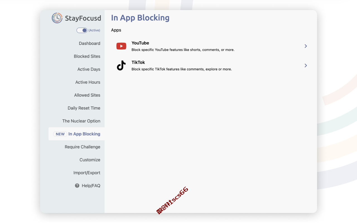The width and height of the screenshot is (357, 223).
Task: Click the Help/FAQ question mark icon
Action: coord(77,186)
